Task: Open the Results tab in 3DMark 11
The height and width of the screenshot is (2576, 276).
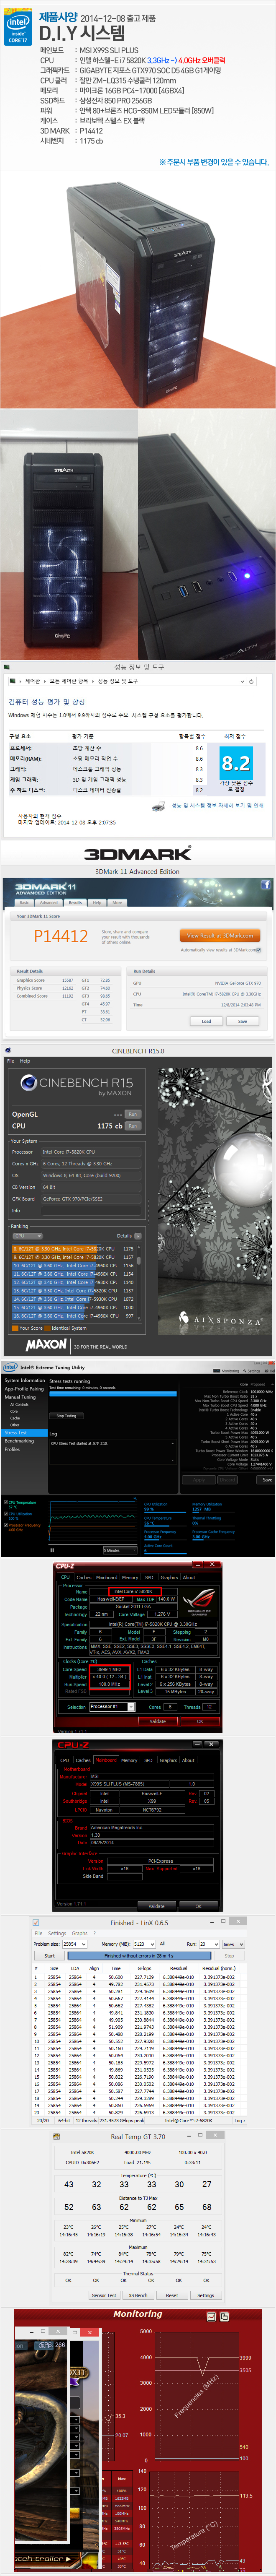Action: click(75, 902)
